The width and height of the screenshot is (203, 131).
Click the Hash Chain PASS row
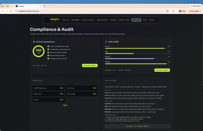(82, 88)
